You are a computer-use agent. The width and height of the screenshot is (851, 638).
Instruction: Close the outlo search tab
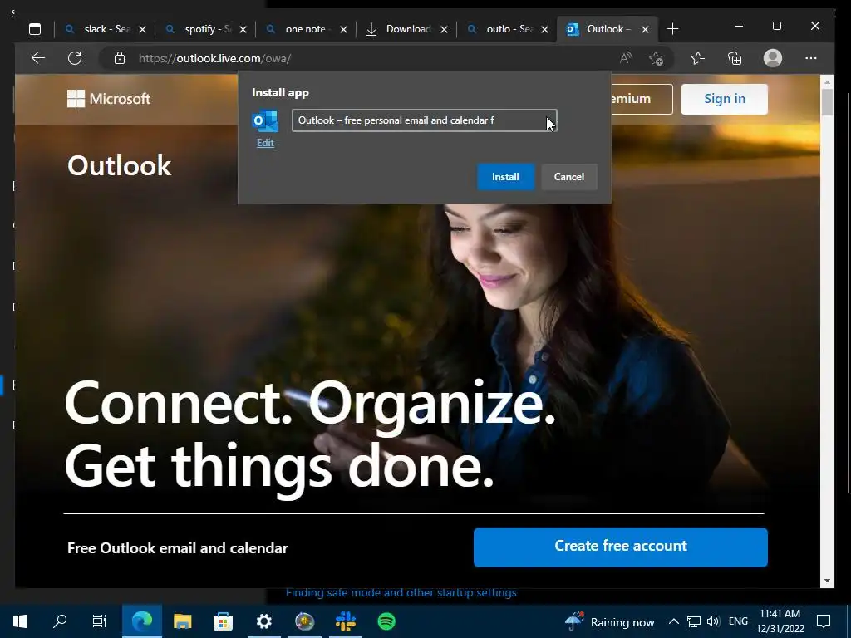pos(545,29)
